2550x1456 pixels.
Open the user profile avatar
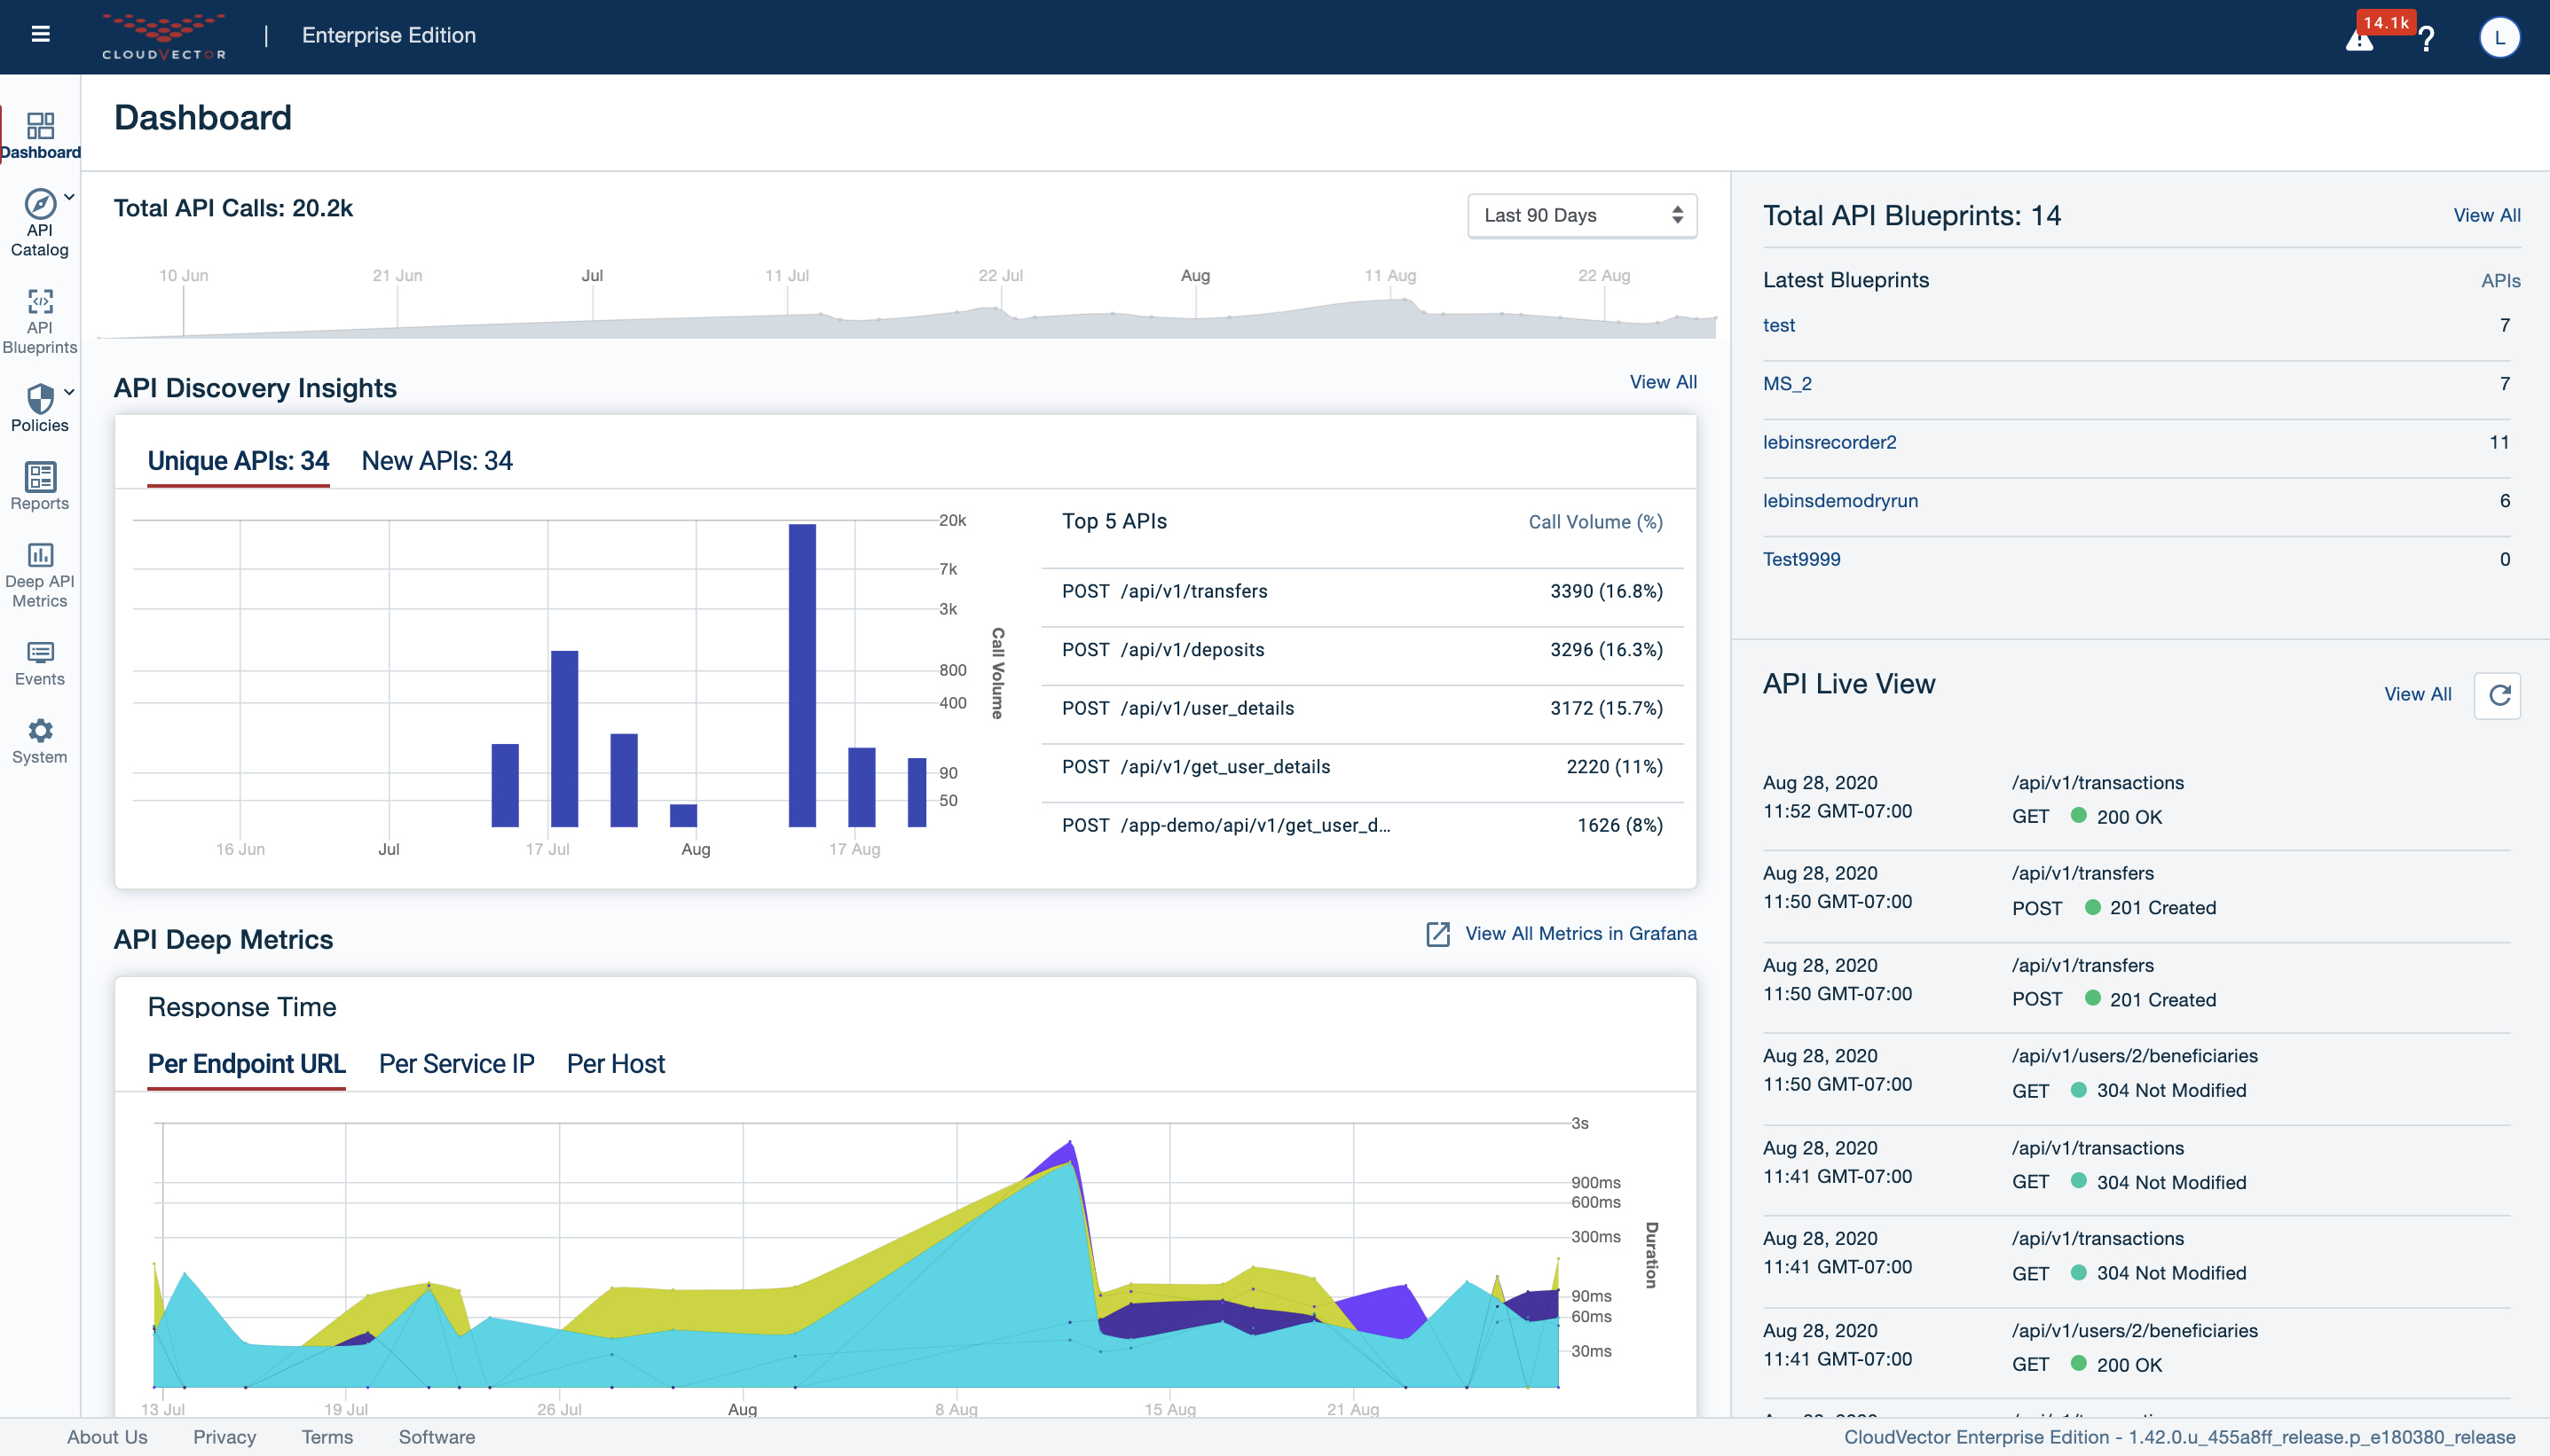pos(2499,37)
